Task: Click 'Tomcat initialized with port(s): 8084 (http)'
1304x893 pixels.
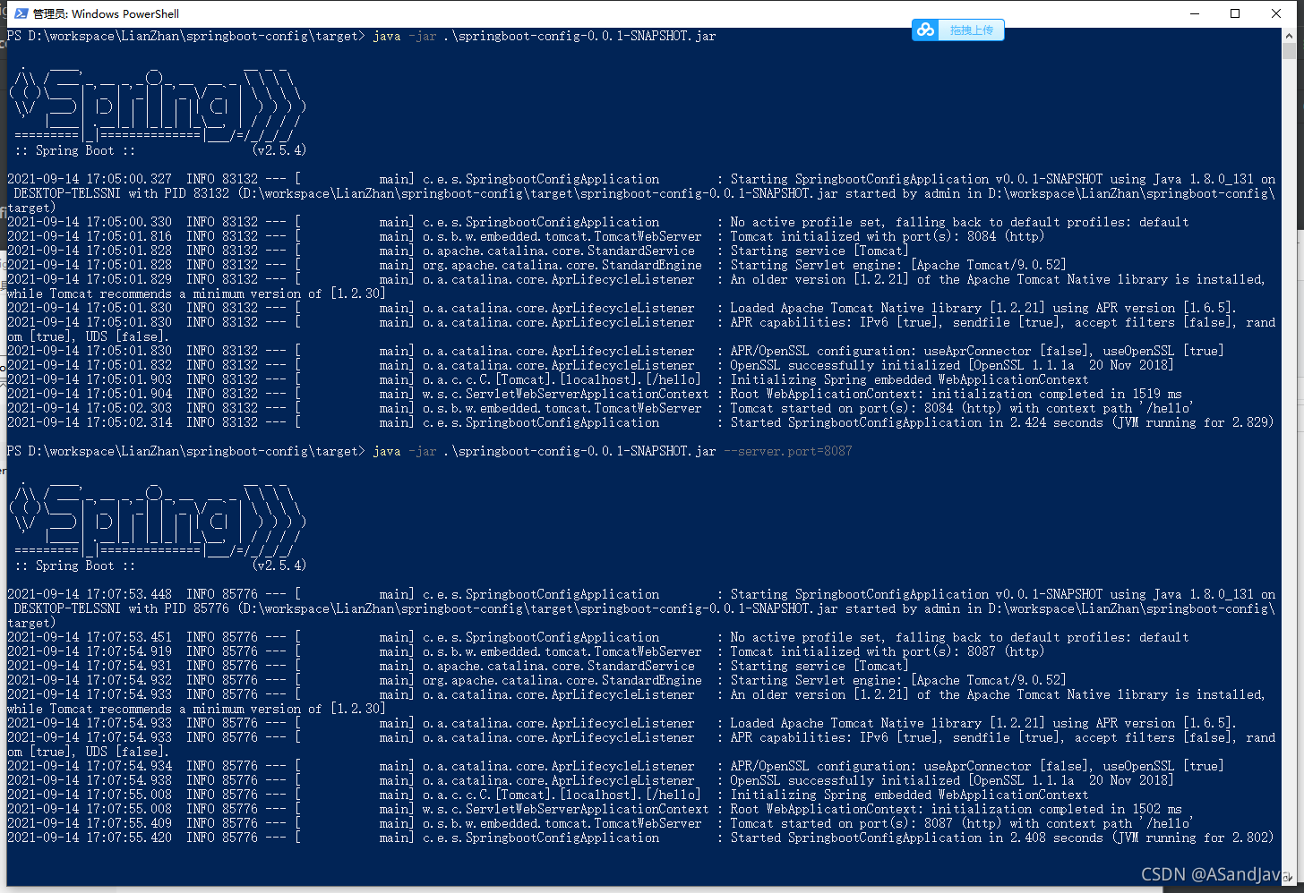Action: tap(887, 236)
